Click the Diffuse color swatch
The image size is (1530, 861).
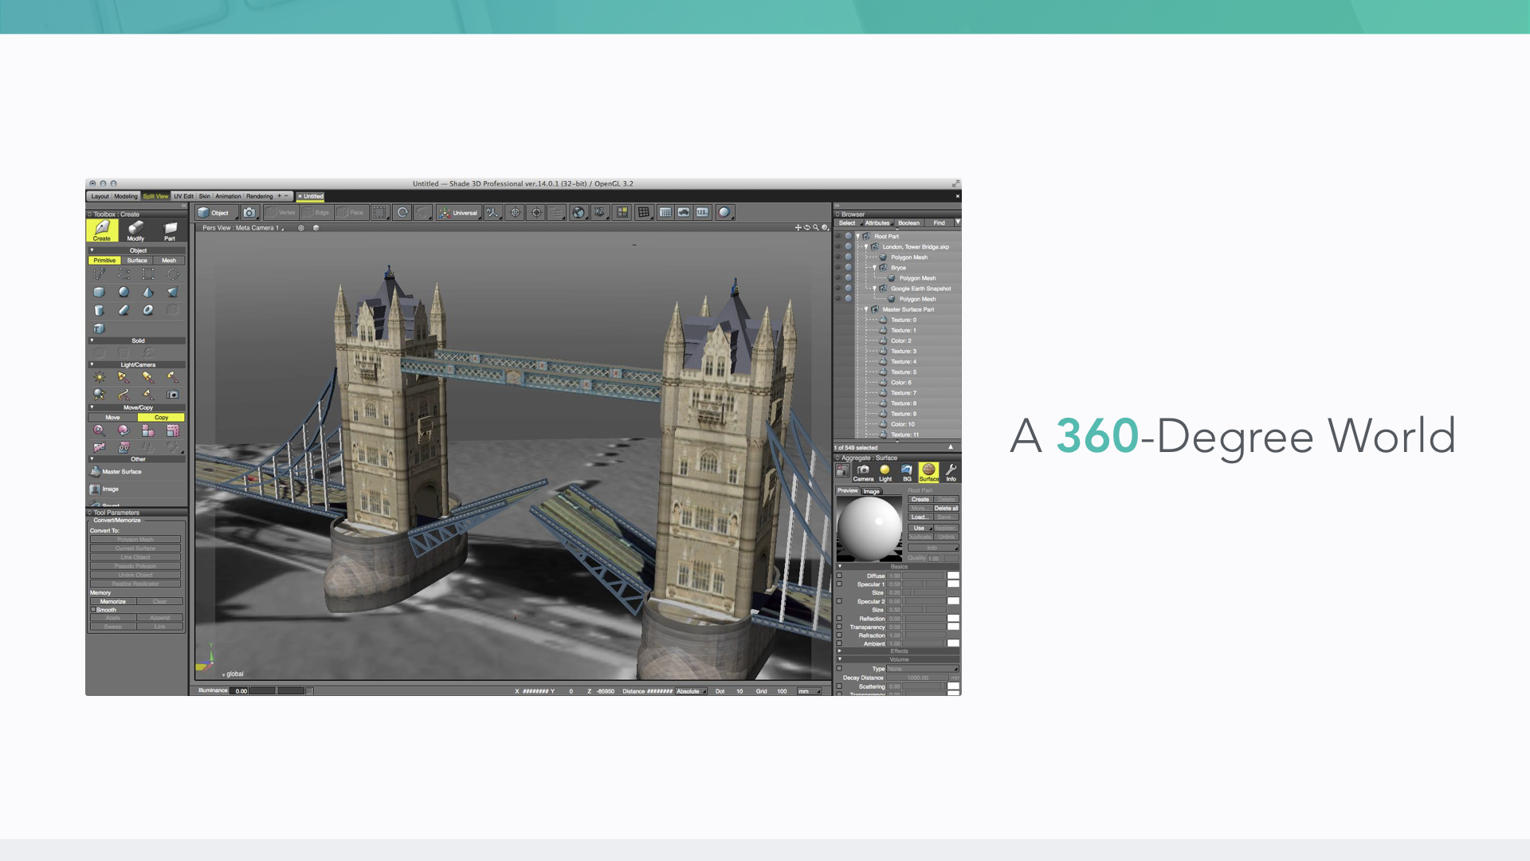pos(953,576)
